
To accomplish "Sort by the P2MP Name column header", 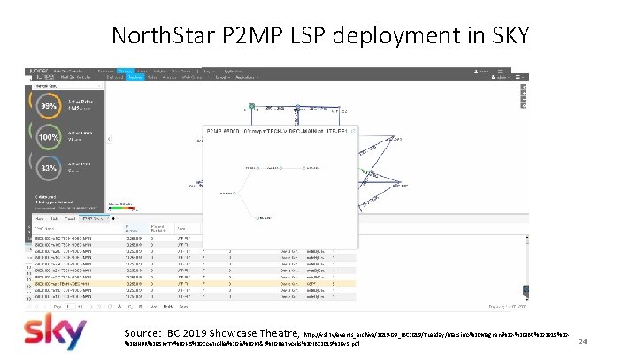I will (x=78, y=229).
